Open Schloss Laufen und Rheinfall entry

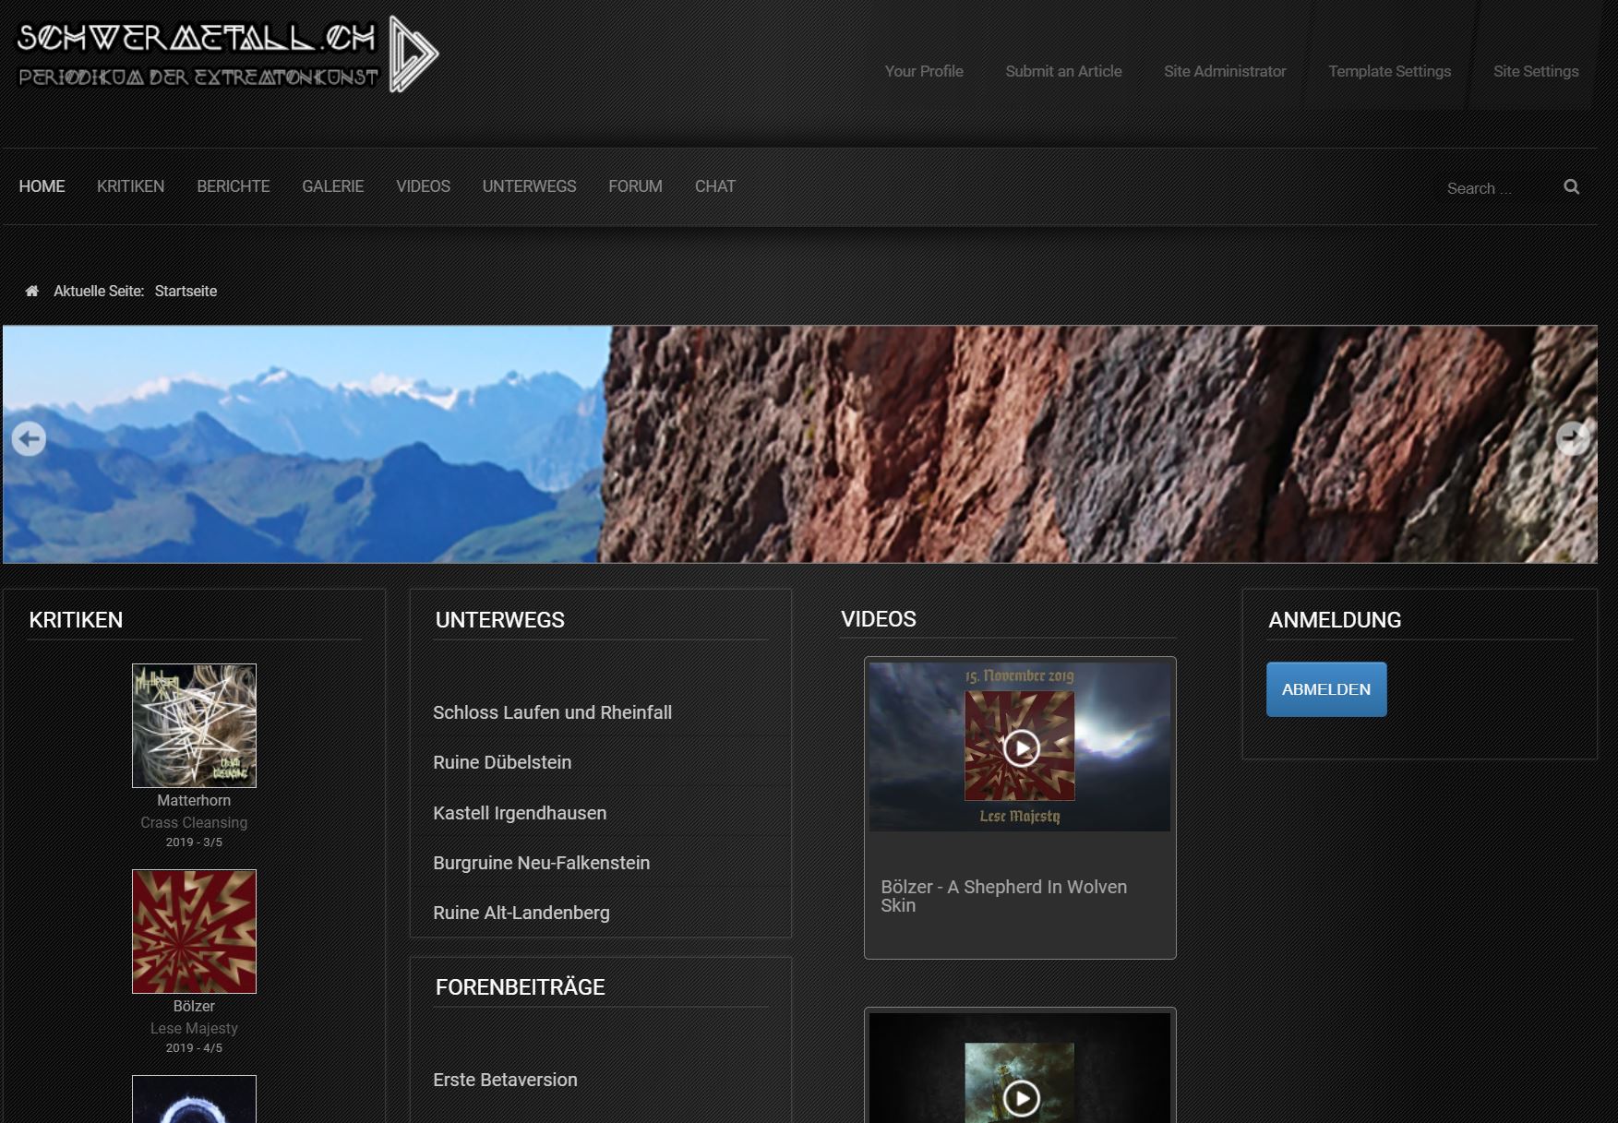pos(552,712)
